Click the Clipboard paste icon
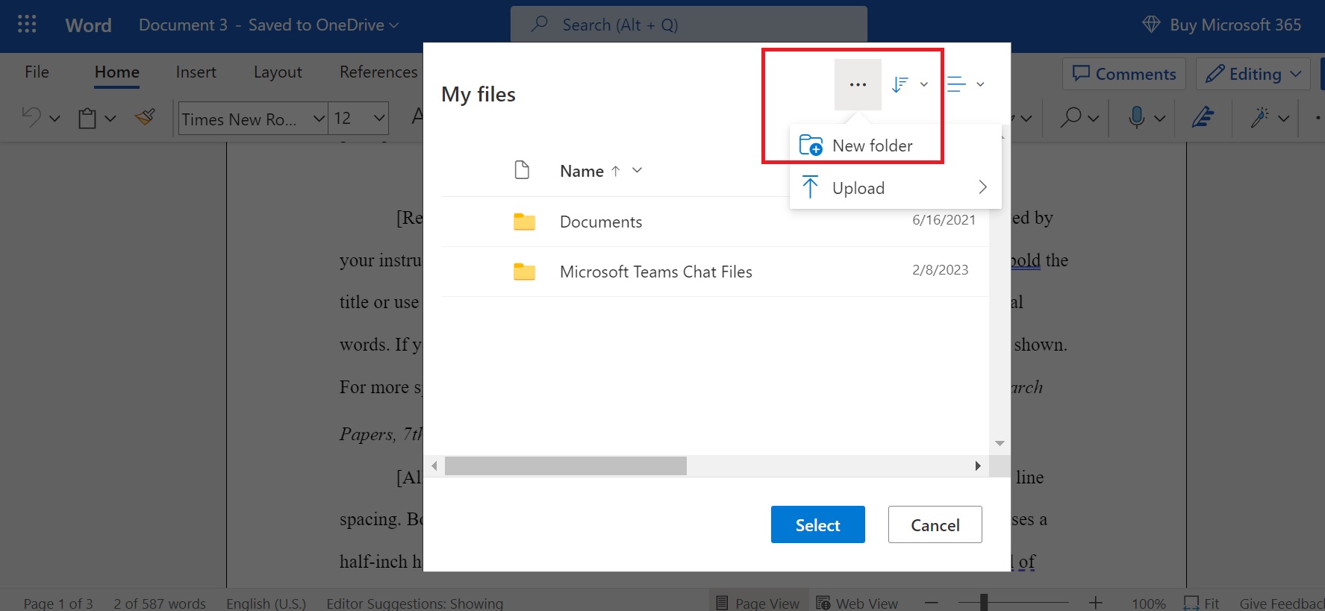The height and width of the screenshot is (611, 1325). (x=87, y=118)
